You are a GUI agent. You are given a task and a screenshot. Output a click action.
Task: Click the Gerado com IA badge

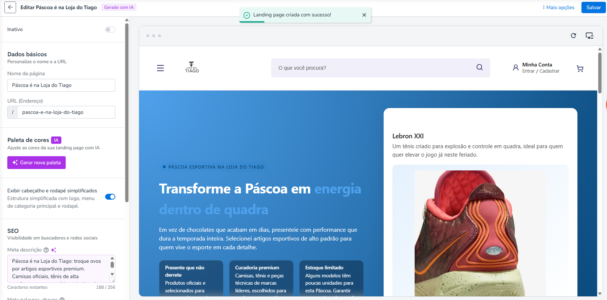tap(119, 7)
